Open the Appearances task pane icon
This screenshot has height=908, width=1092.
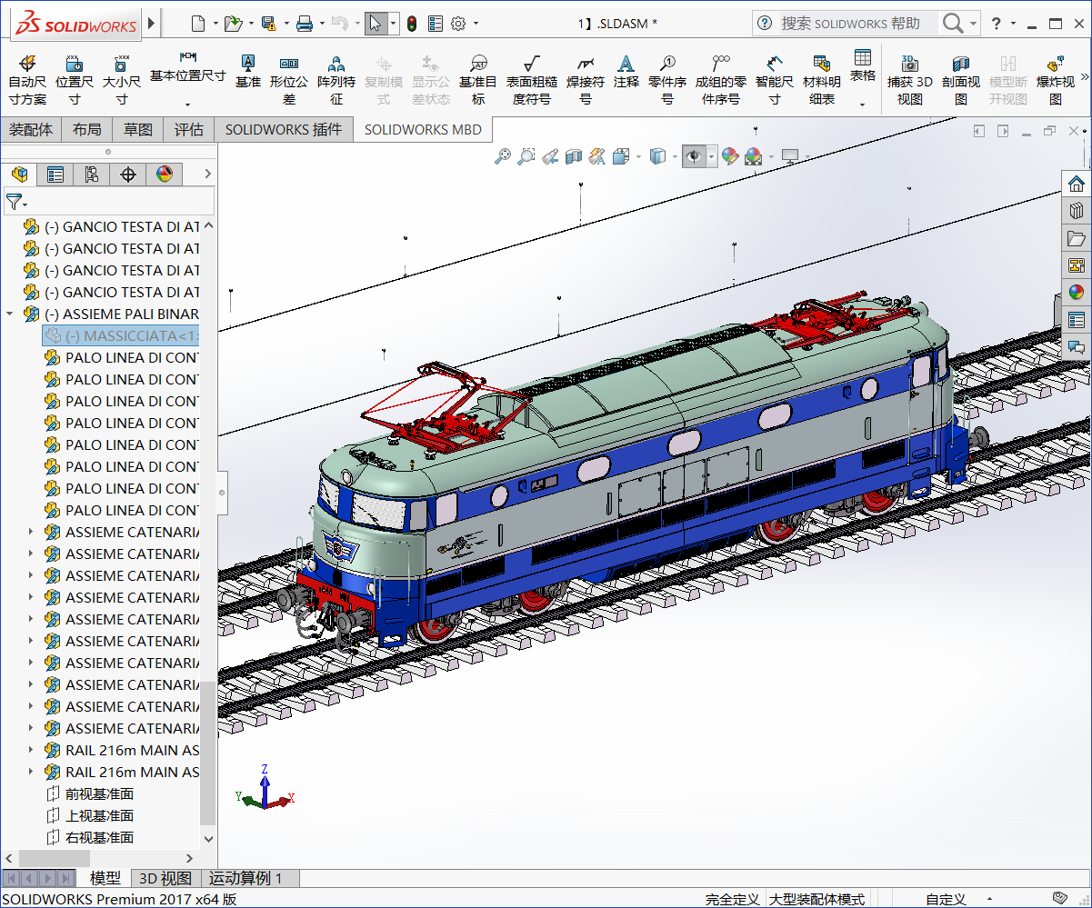1077,292
